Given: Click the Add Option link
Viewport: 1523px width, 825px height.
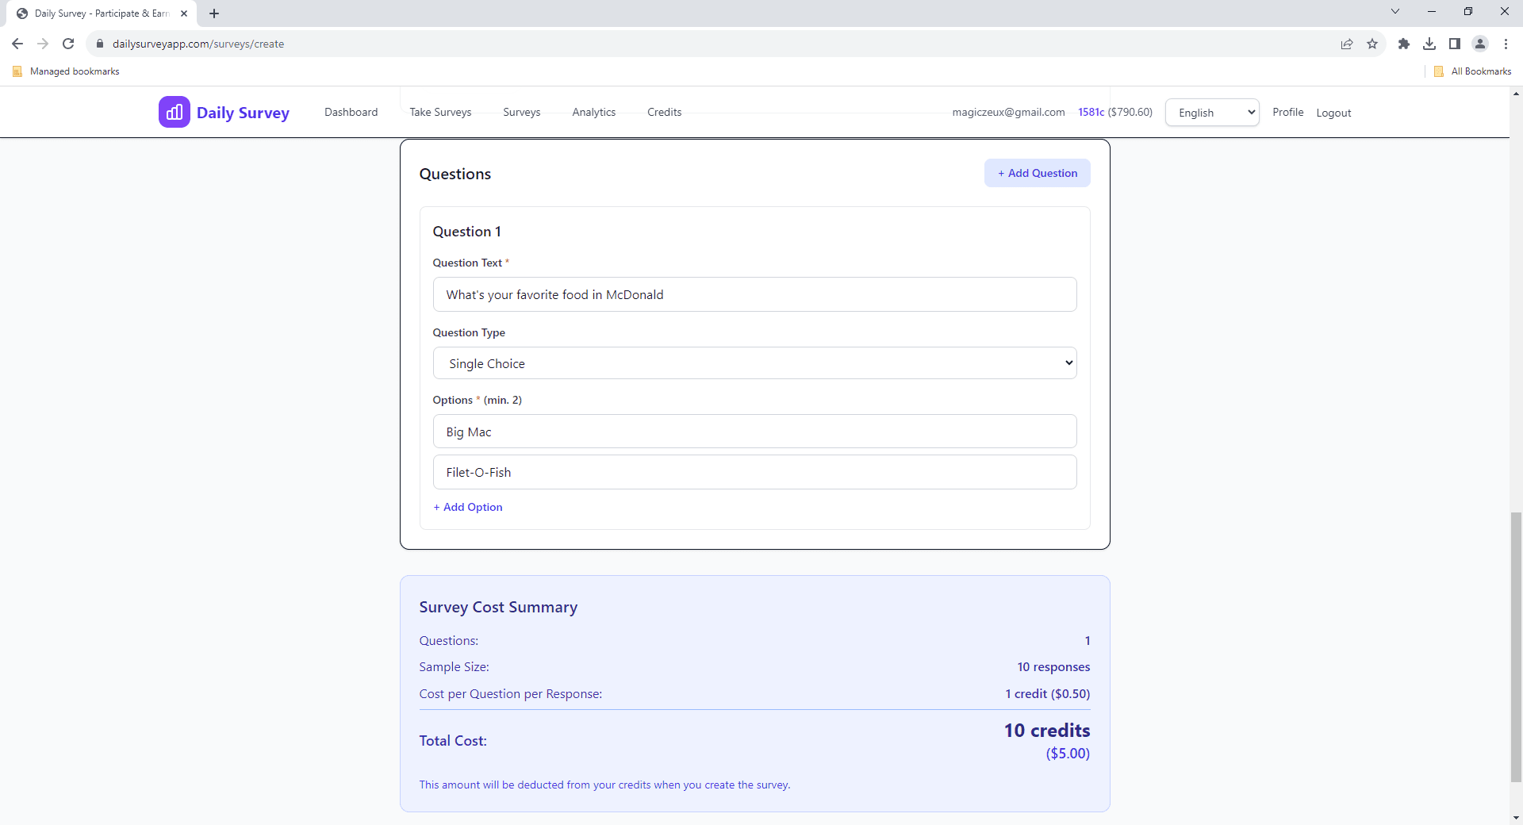Looking at the screenshot, I should 467,507.
